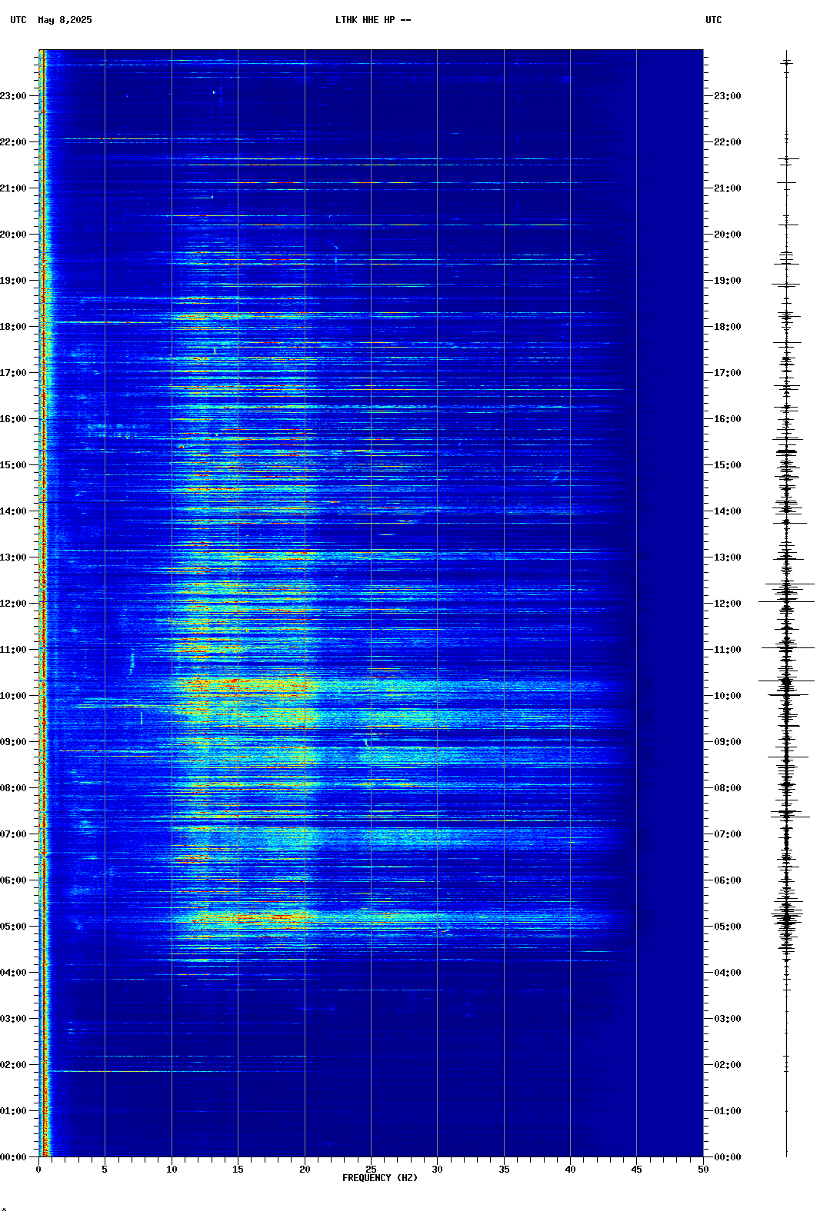Click the 00:00 label on right time axis

click(x=728, y=1157)
